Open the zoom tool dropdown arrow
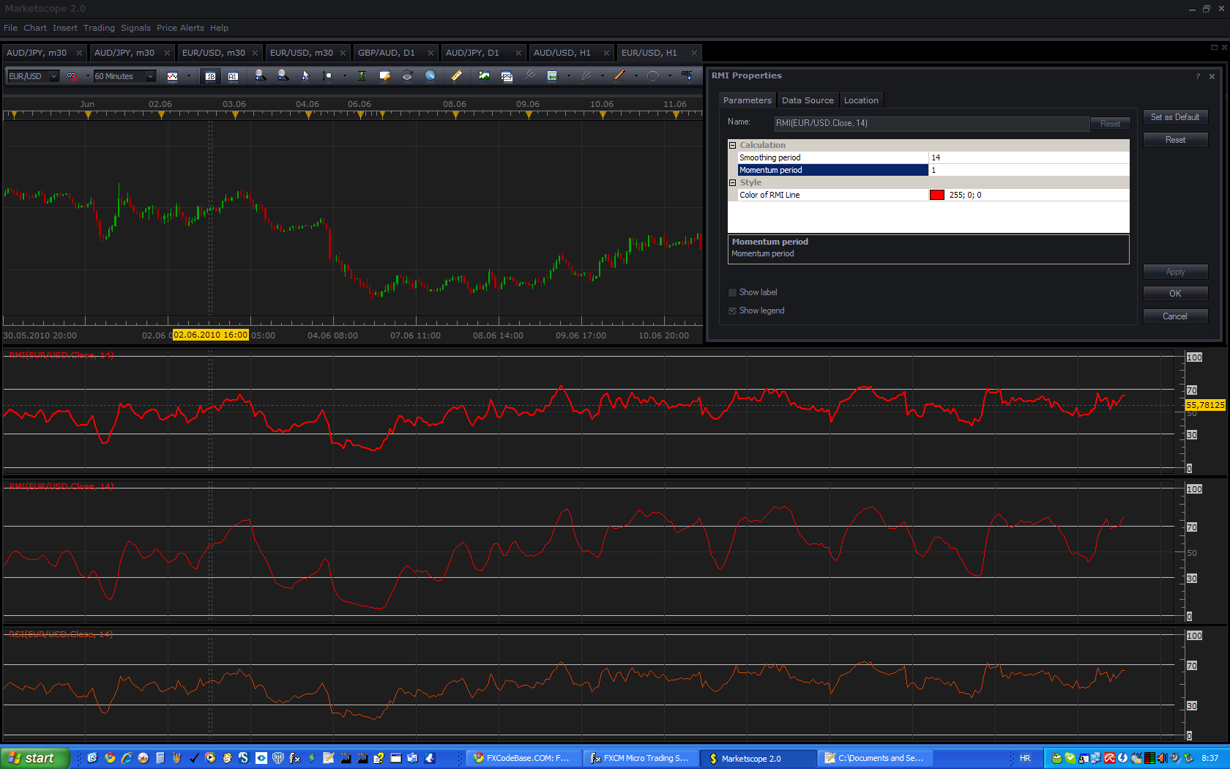Image resolution: width=1230 pixels, height=769 pixels. 345,76
